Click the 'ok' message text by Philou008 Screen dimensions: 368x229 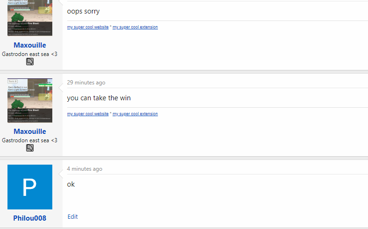click(x=71, y=184)
